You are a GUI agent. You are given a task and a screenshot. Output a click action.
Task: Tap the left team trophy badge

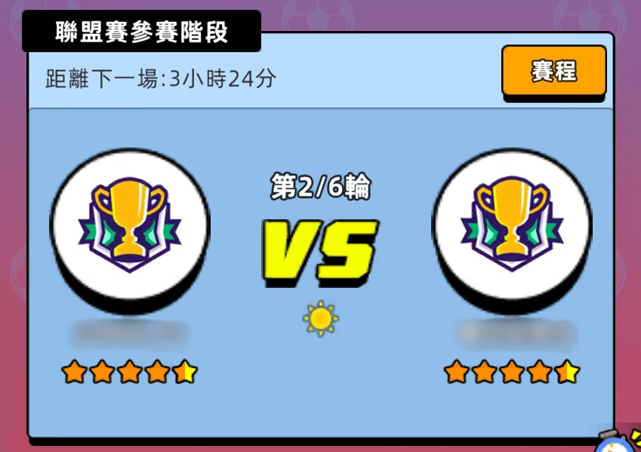click(x=130, y=226)
